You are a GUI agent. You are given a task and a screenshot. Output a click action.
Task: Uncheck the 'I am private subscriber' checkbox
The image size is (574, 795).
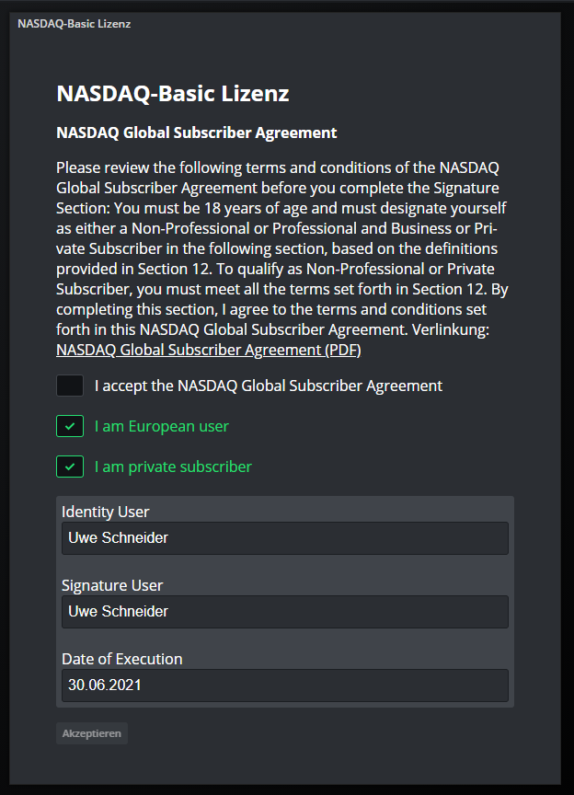click(x=70, y=467)
